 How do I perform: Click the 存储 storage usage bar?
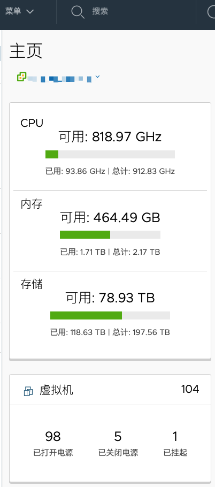110,315
